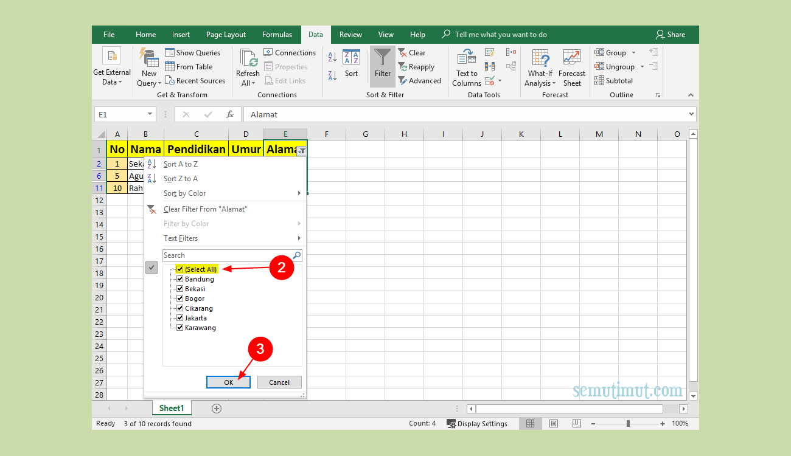The image size is (791, 456).
Task: Click zoom in plus button
Action: (x=663, y=424)
